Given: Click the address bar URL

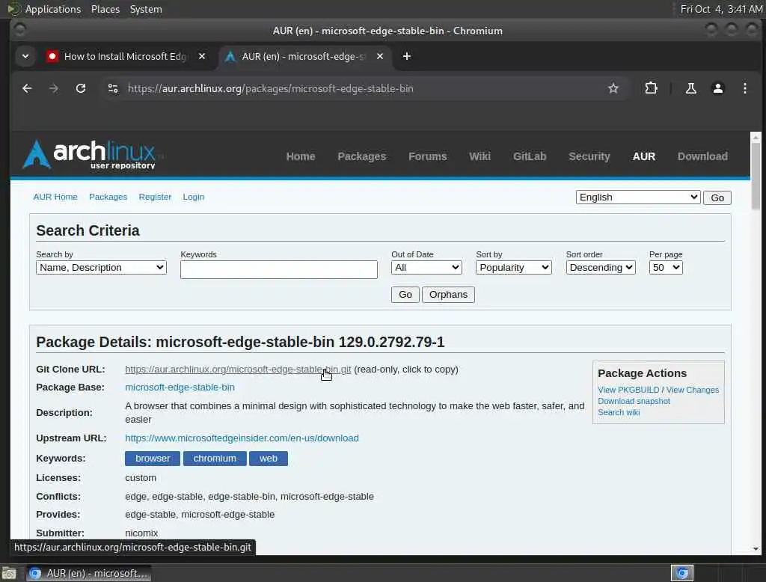Looking at the screenshot, I should [271, 88].
